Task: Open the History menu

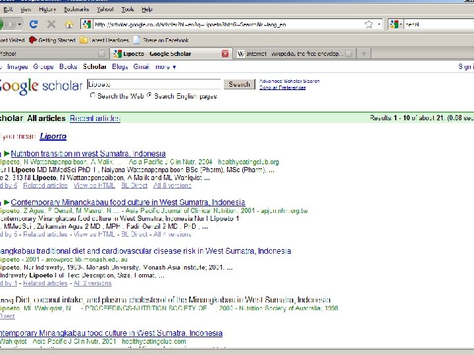Action: coord(47,9)
